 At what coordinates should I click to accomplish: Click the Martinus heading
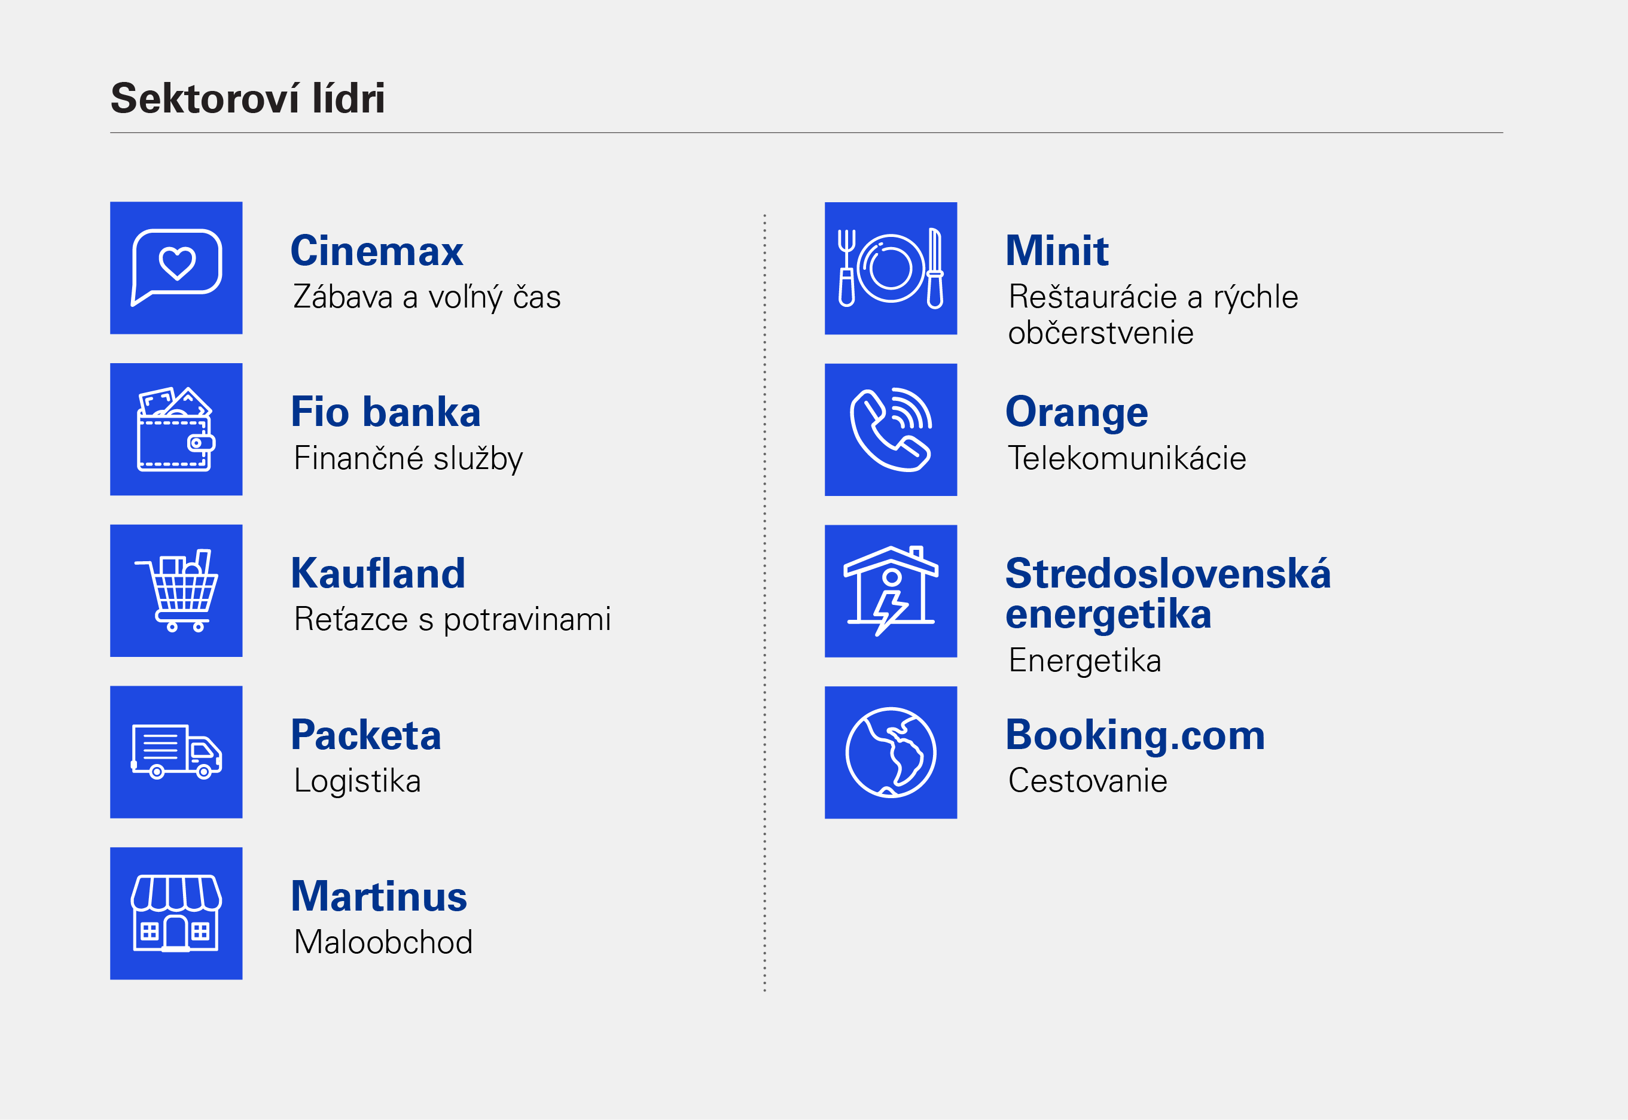coord(379,896)
